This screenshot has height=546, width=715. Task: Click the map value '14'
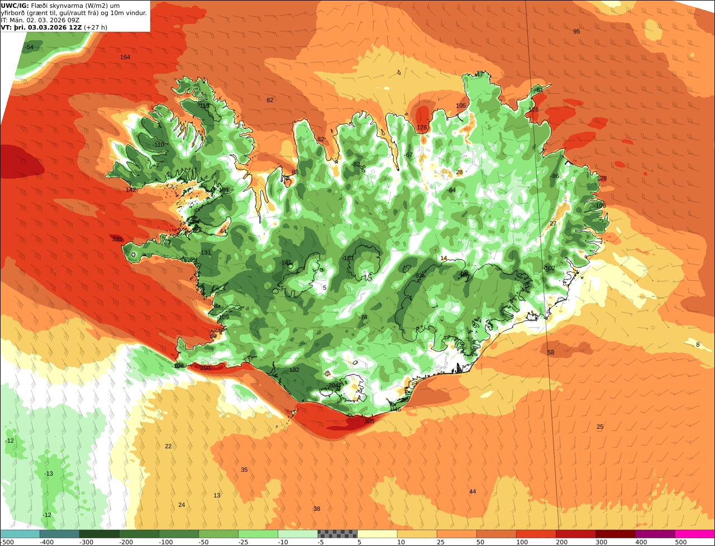444,258
